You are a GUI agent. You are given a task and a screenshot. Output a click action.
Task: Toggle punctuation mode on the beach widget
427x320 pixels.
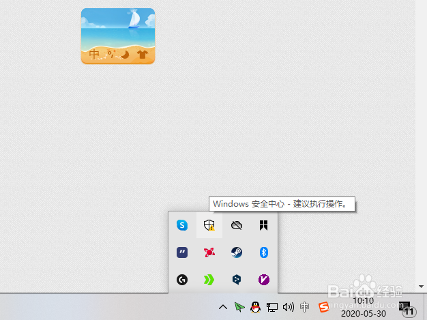tap(111, 54)
